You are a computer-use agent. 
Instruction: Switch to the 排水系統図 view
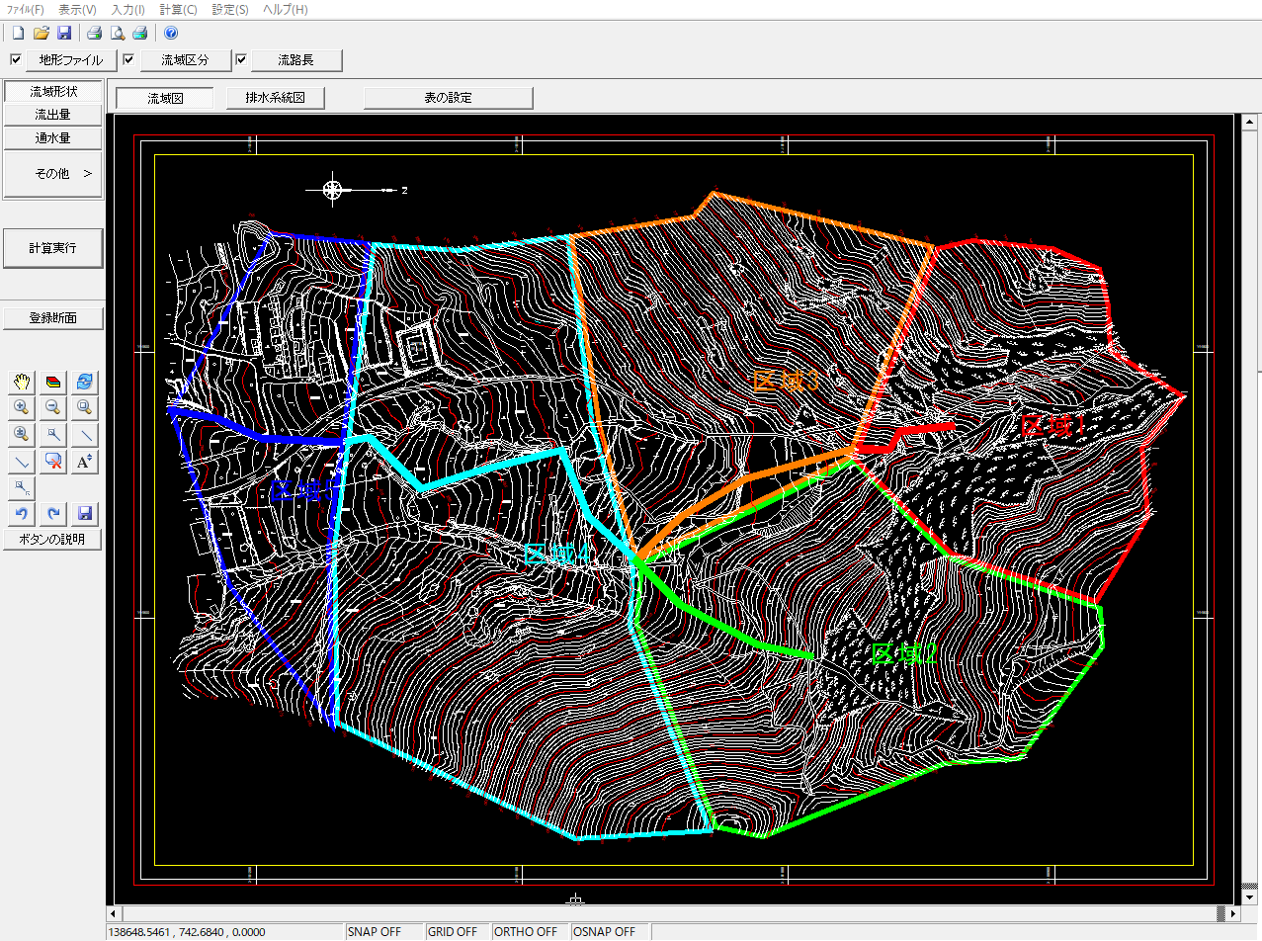pos(276,98)
